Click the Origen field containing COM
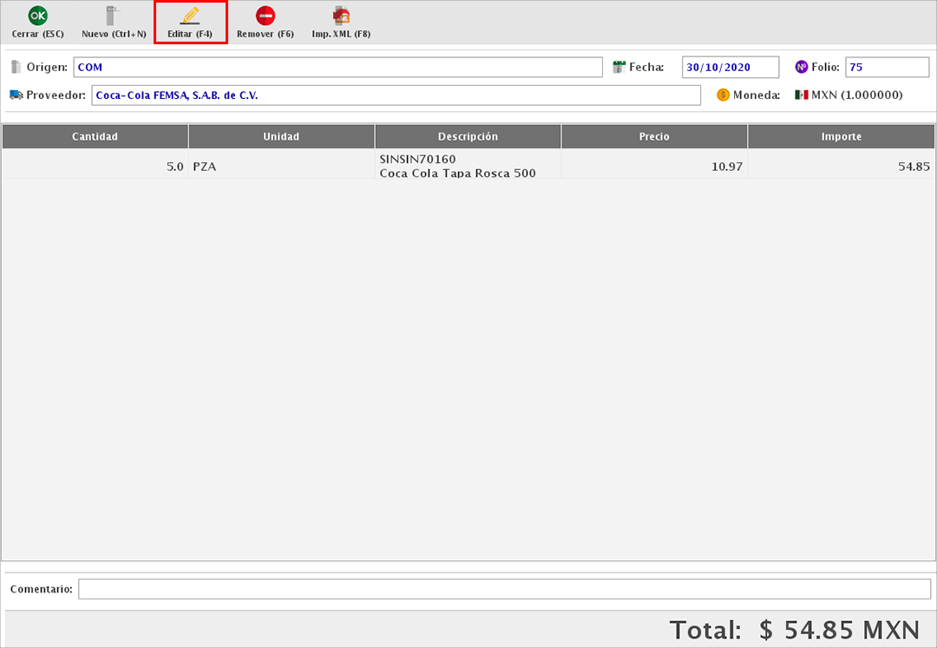937x648 pixels. 337,67
